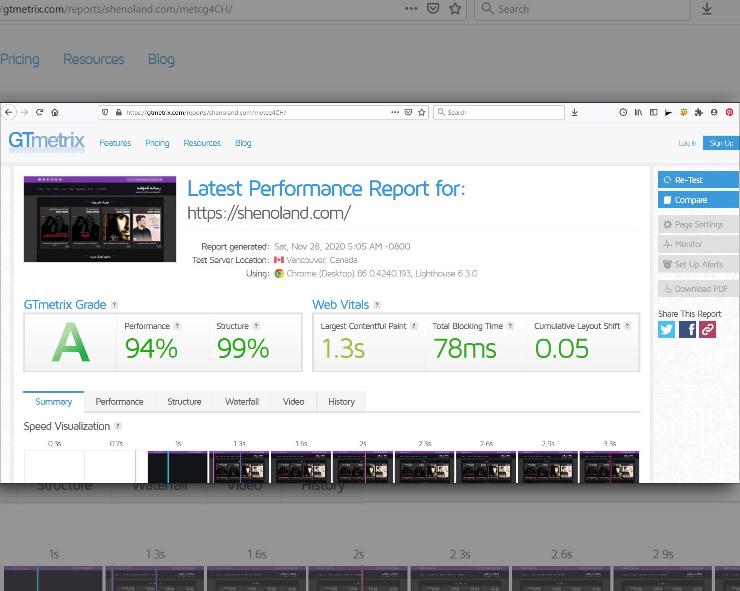
Task: Click the 1.3s filmstrip frame
Action: point(239,467)
